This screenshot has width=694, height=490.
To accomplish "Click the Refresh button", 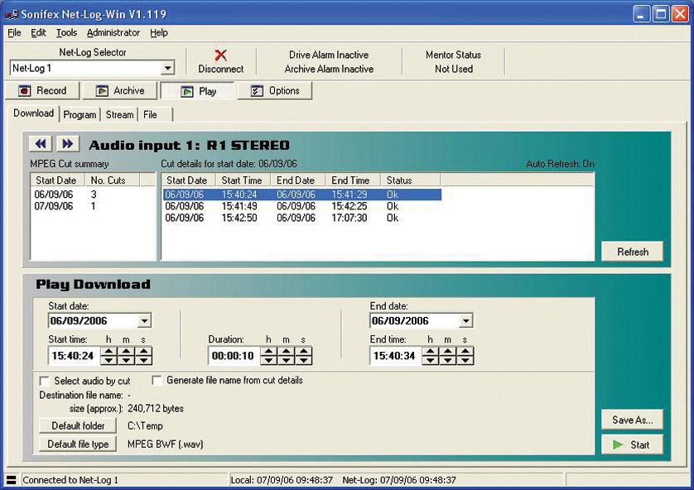I will 632,252.
